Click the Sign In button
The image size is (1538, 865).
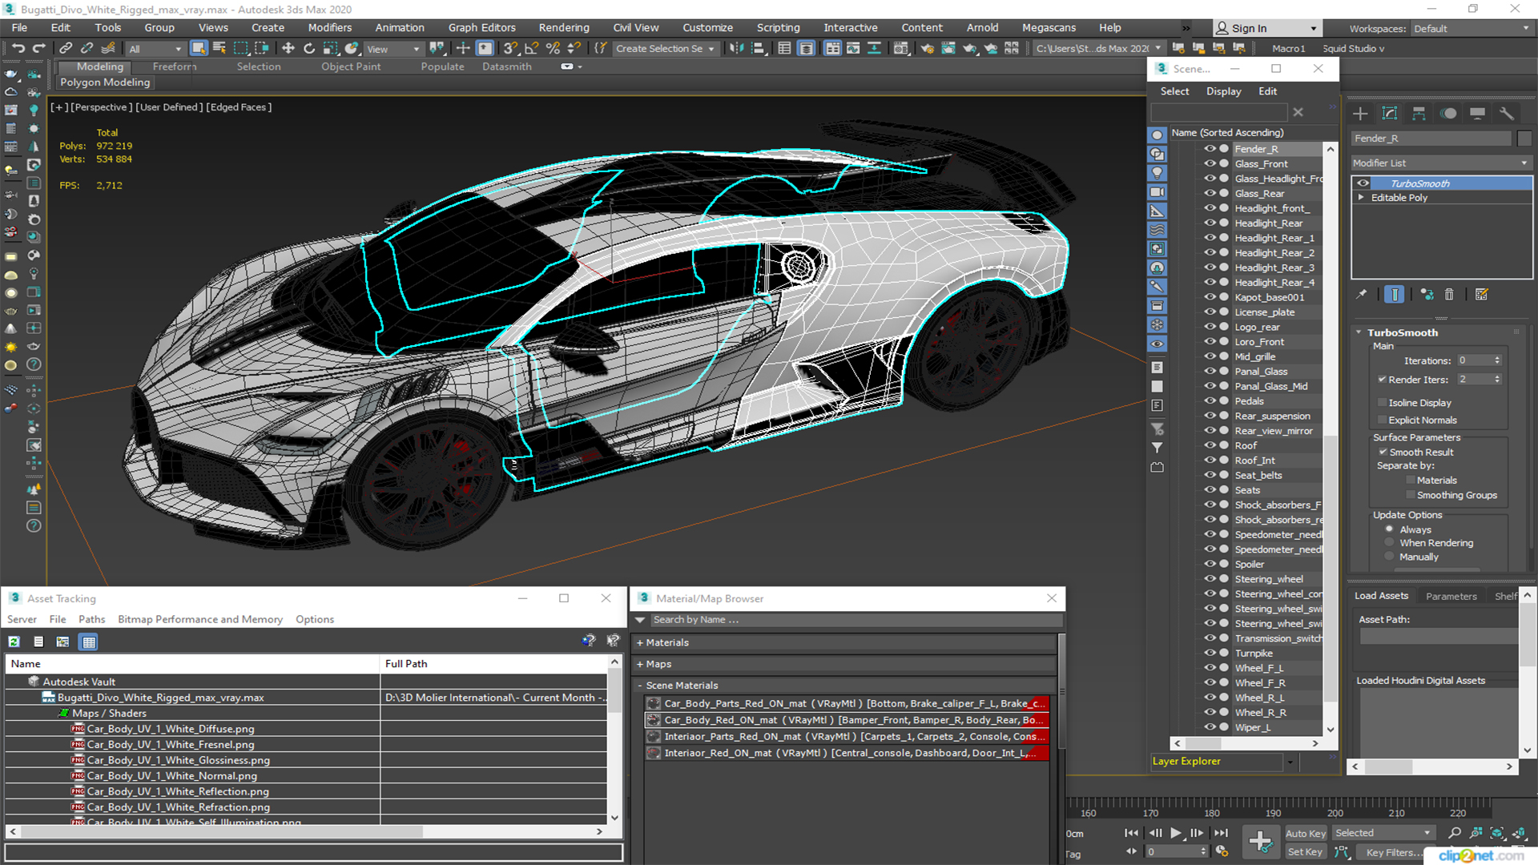(x=1266, y=28)
